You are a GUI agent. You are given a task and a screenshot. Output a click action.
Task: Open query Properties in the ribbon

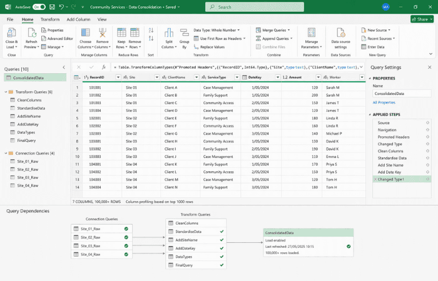pos(52,30)
